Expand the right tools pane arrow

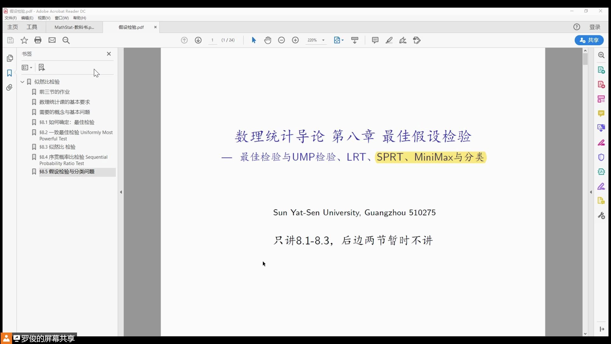click(x=591, y=192)
